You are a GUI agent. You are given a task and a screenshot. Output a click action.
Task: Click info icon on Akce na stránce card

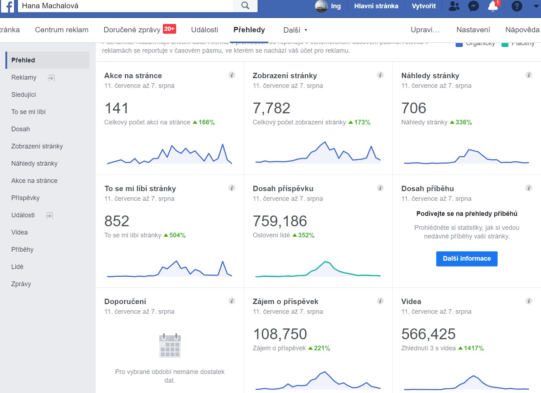point(232,75)
